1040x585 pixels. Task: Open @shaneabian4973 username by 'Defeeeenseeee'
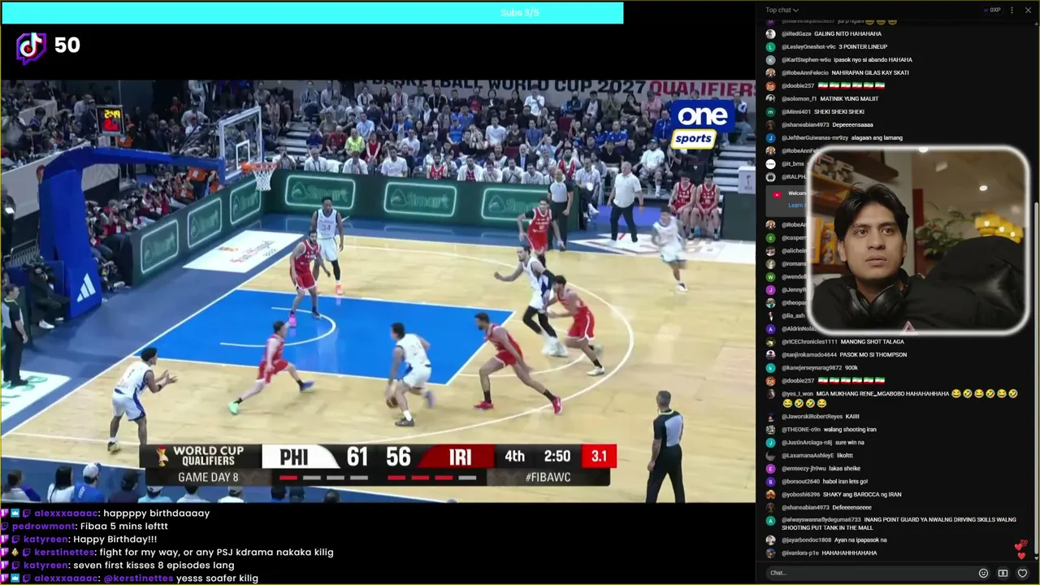click(x=805, y=508)
